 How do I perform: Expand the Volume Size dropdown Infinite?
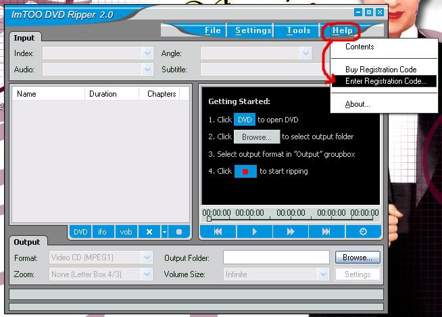pos(323,274)
